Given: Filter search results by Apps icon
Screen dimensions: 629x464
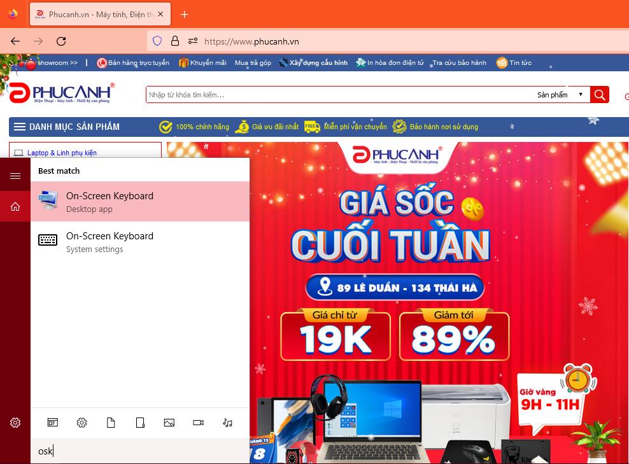Looking at the screenshot, I should click(53, 422).
